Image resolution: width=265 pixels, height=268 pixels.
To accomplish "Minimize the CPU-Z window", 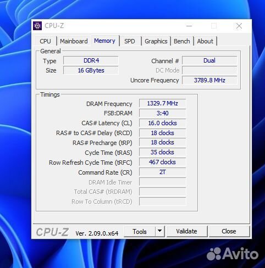I will click(189, 26).
